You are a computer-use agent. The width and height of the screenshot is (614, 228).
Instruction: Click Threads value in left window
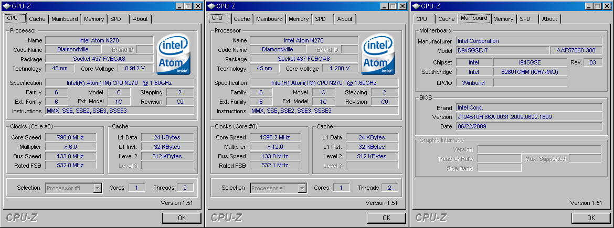[185, 188]
